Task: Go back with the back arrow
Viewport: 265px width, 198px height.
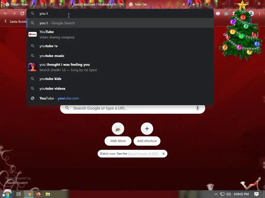Action: [x=6, y=13]
